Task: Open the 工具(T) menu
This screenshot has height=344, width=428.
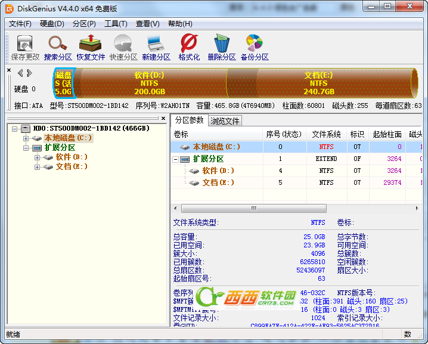Action: (x=116, y=24)
